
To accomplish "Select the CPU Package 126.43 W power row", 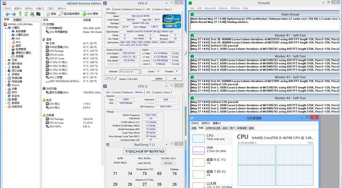I will [x=69, y=119].
